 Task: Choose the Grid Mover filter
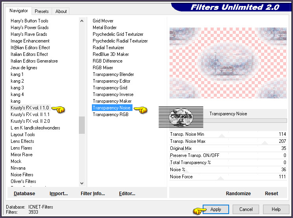(x=103, y=21)
